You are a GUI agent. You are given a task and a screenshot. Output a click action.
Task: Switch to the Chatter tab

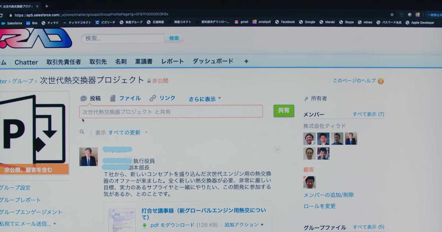click(26, 62)
